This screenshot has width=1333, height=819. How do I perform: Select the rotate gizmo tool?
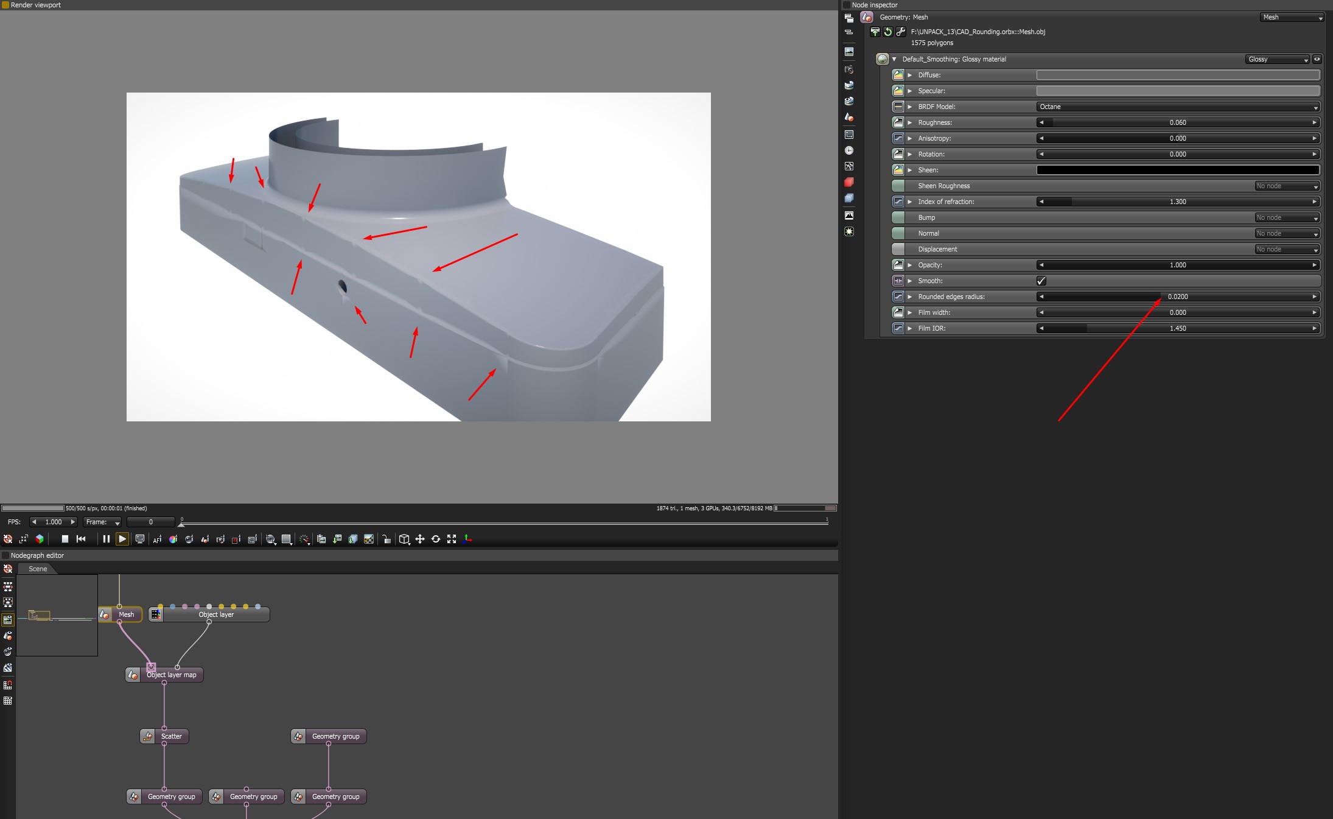tap(436, 539)
